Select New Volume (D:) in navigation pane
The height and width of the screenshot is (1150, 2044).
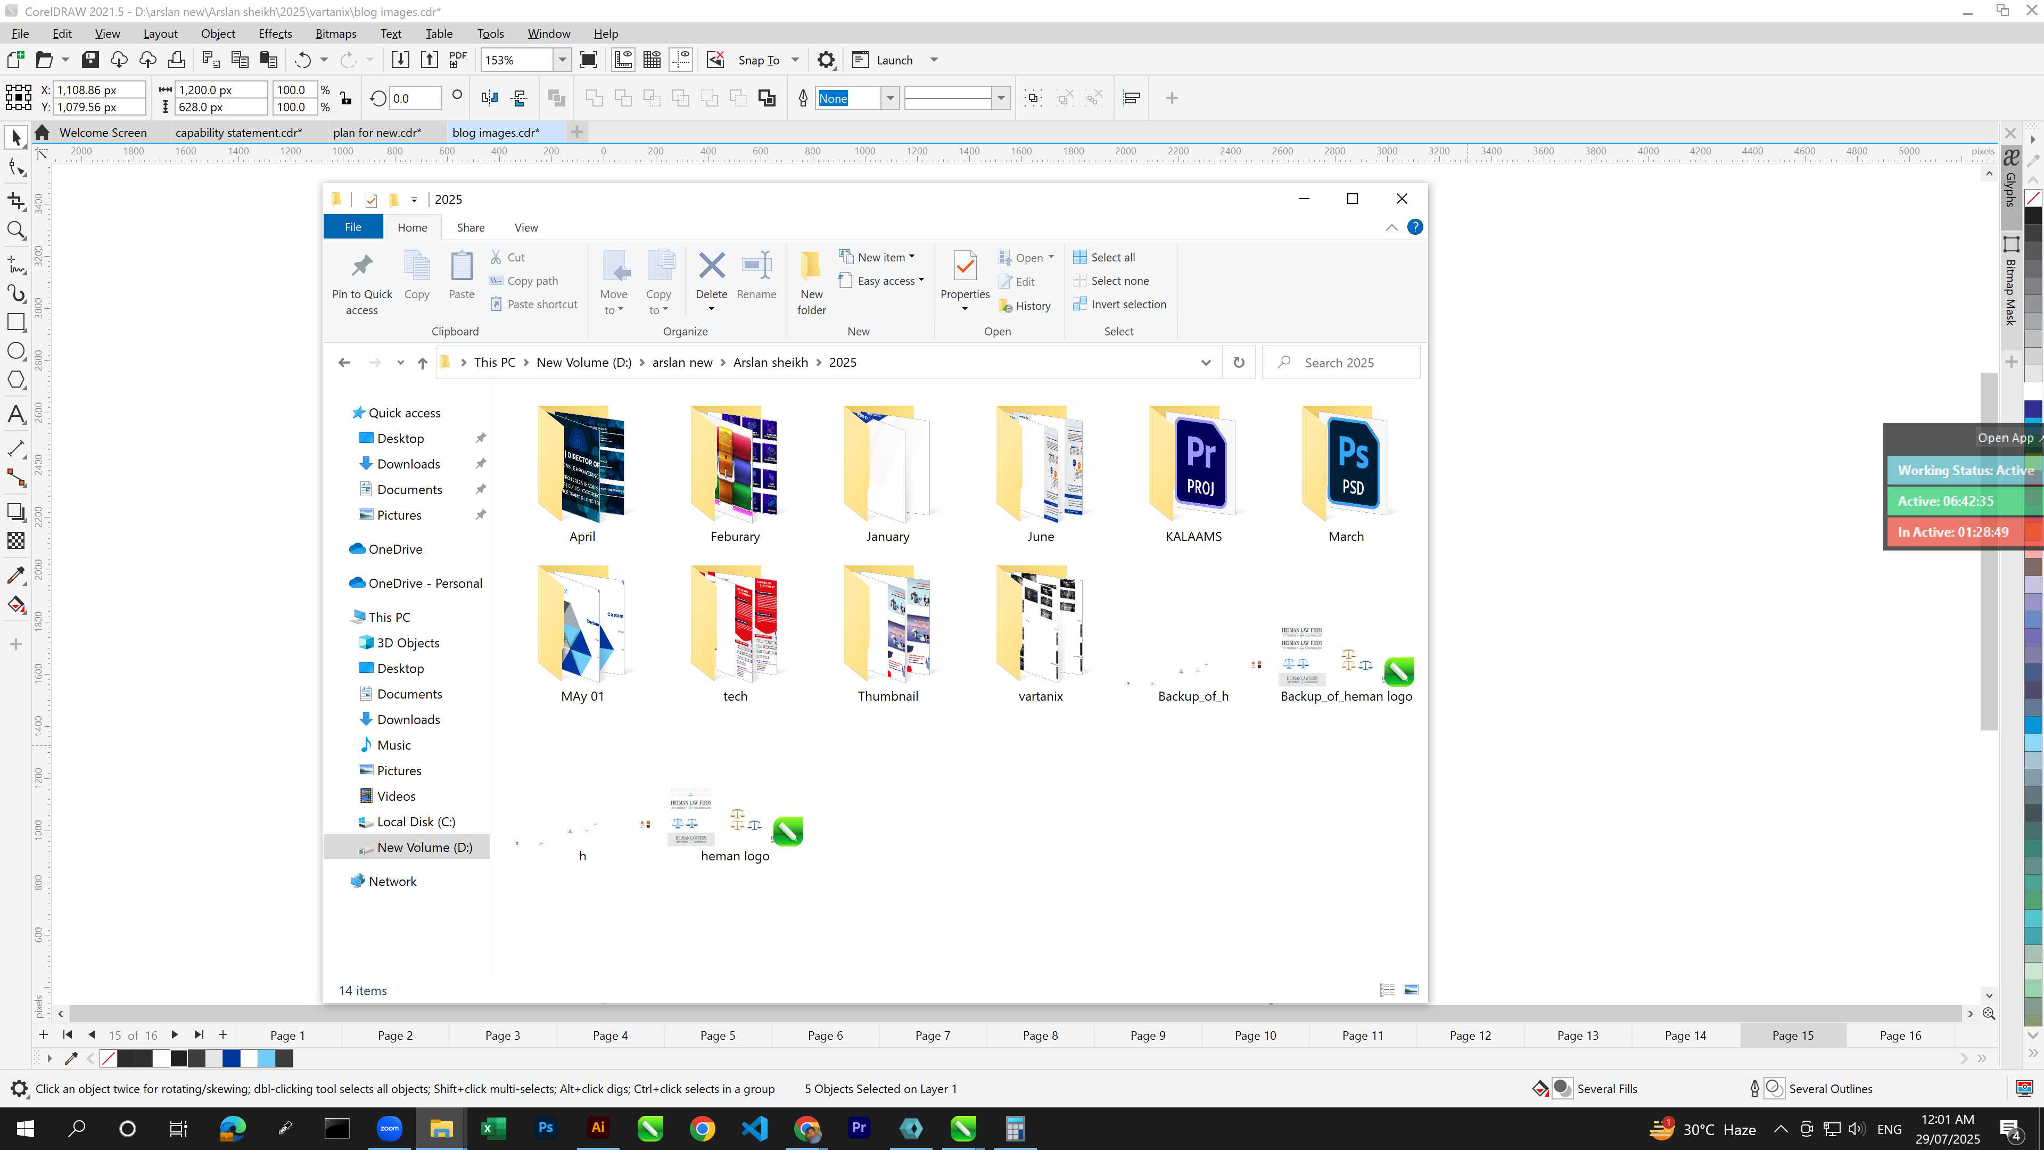(x=407, y=847)
